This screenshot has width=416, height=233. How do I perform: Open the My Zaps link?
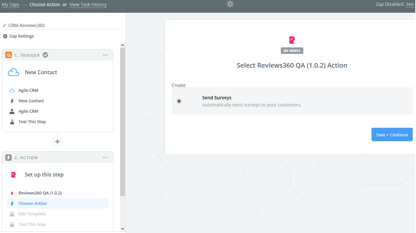click(x=10, y=5)
